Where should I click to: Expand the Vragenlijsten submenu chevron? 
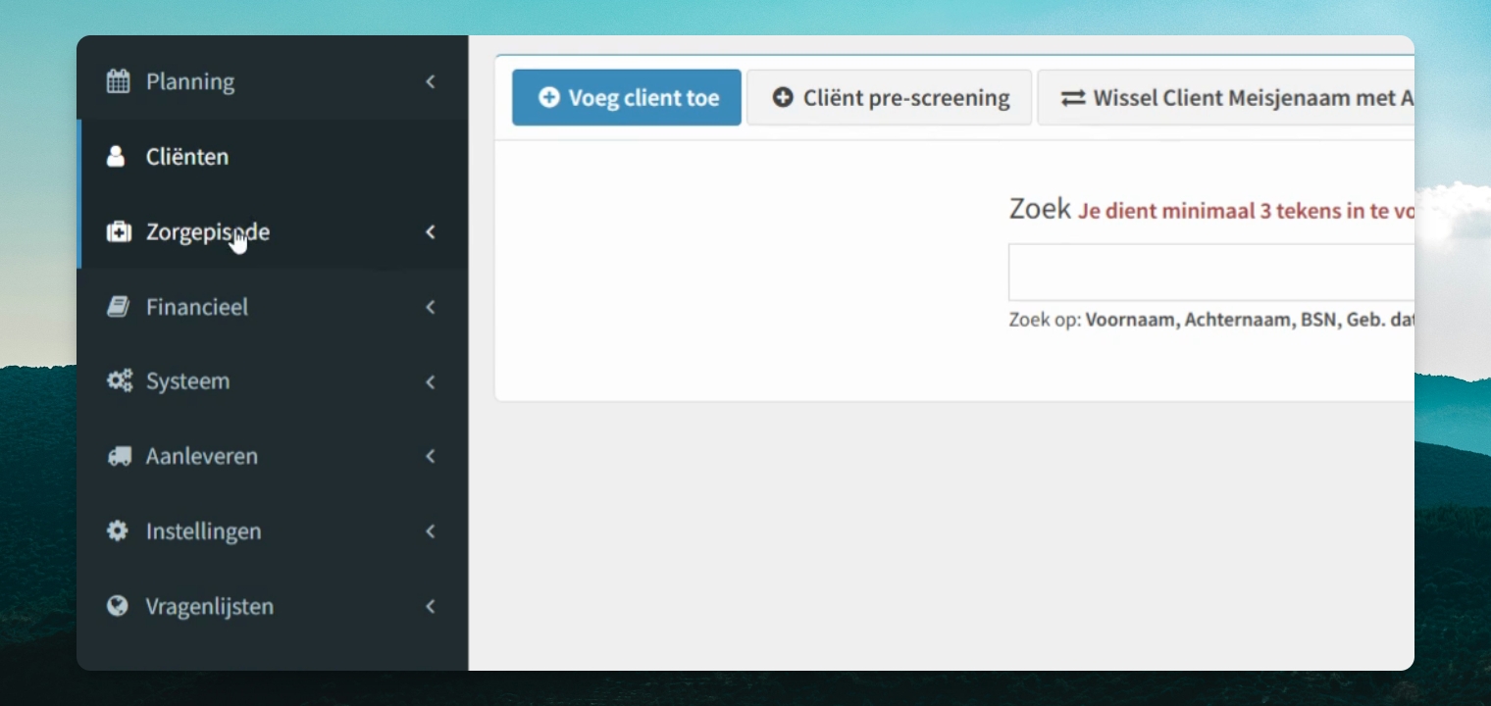430,606
